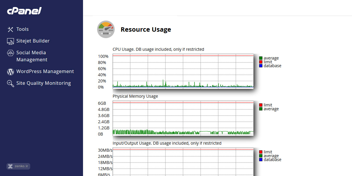Open Tools in the sidebar
The height and width of the screenshot is (176, 352).
point(22,29)
